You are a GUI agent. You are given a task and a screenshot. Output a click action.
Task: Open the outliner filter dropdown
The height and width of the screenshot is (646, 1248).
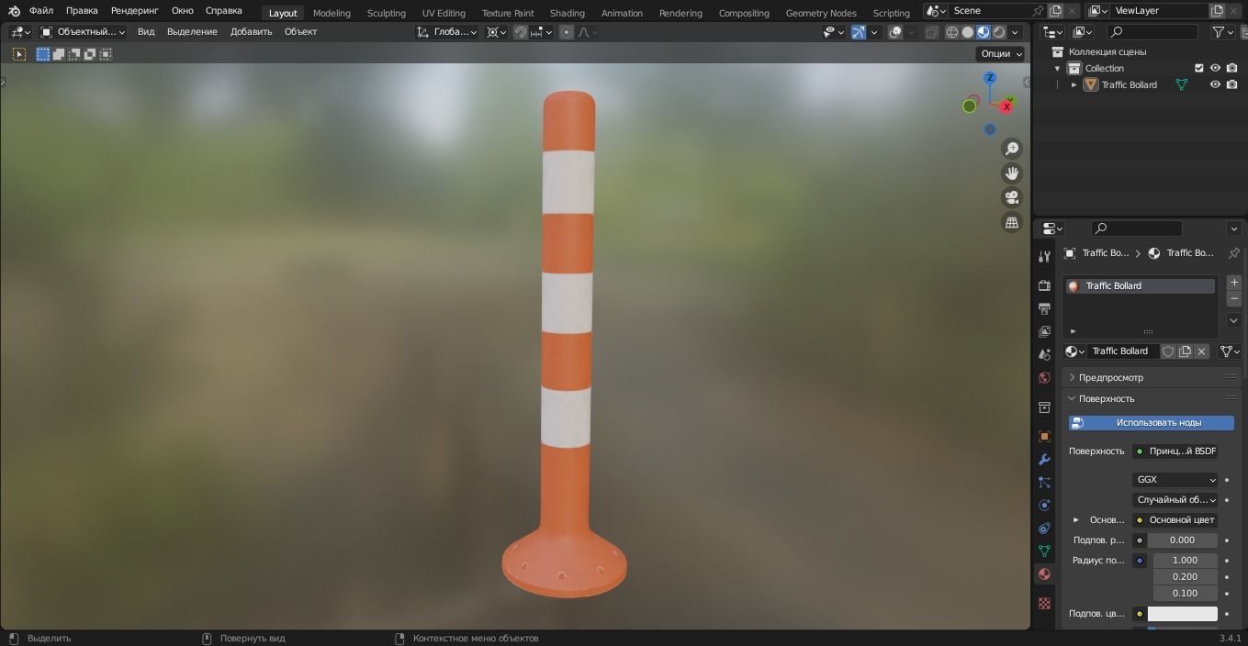(1223, 32)
